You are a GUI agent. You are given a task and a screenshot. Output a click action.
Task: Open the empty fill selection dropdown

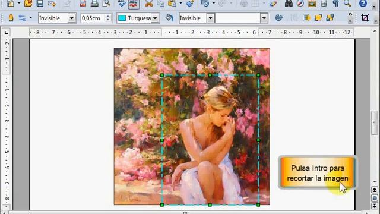[x=264, y=18]
